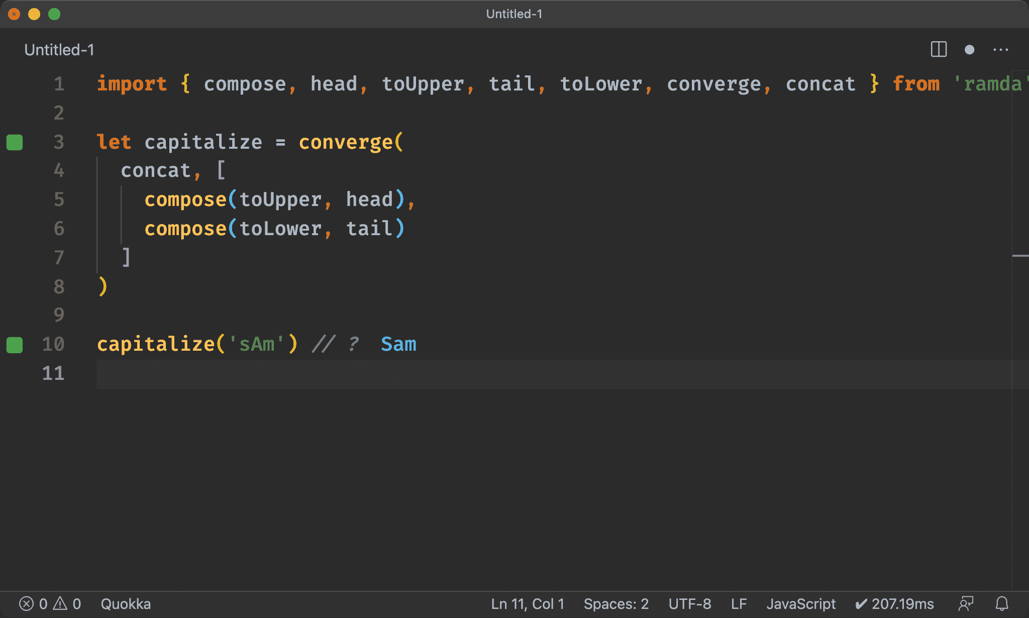This screenshot has height=618, width=1029.
Task: Click Quokka green indicator on line 3
Action: [x=15, y=143]
